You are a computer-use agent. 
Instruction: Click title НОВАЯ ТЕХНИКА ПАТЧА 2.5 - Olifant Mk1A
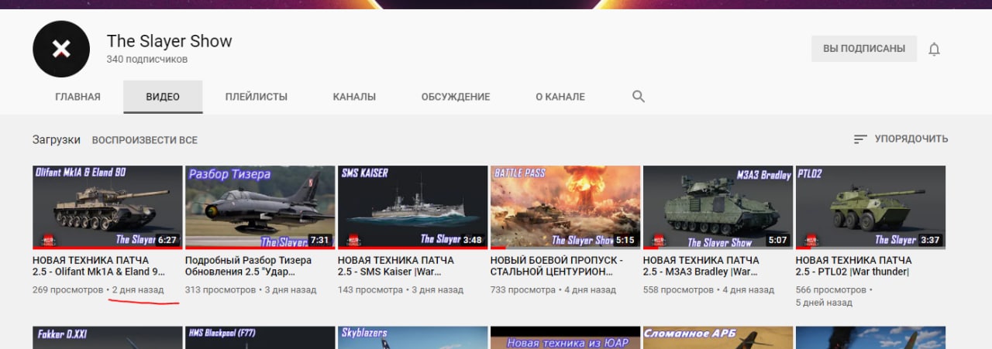(99, 266)
